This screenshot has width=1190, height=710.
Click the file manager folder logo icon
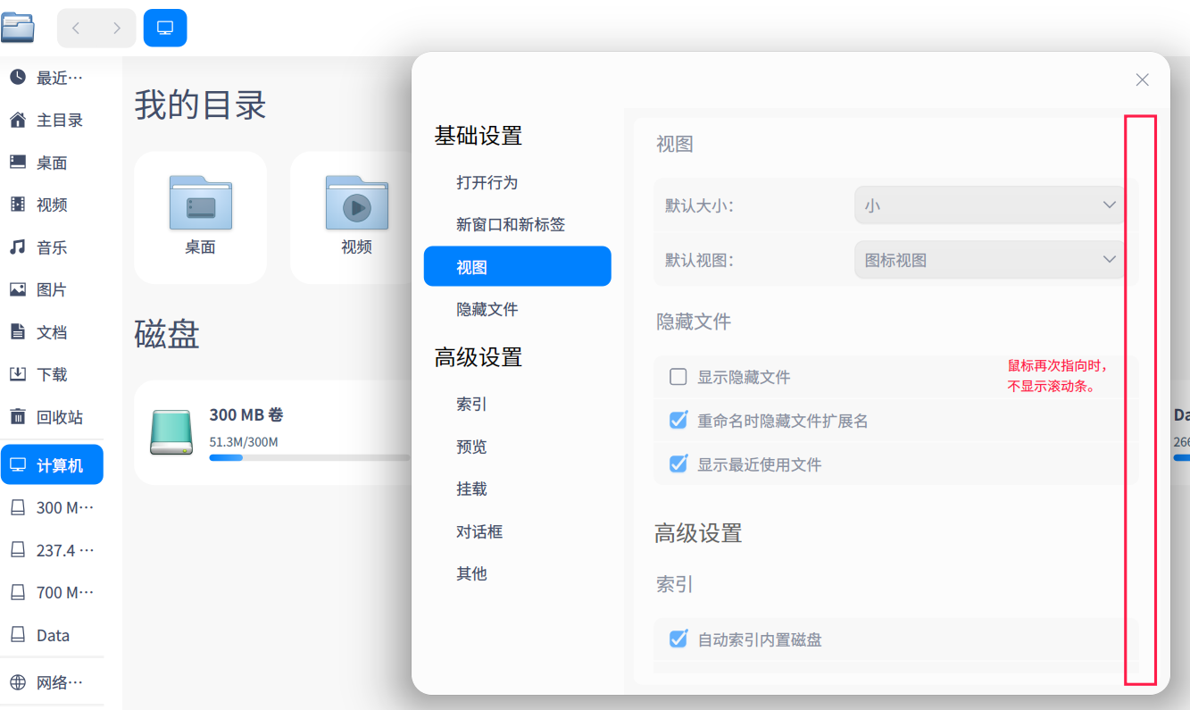pyautogui.click(x=18, y=28)
